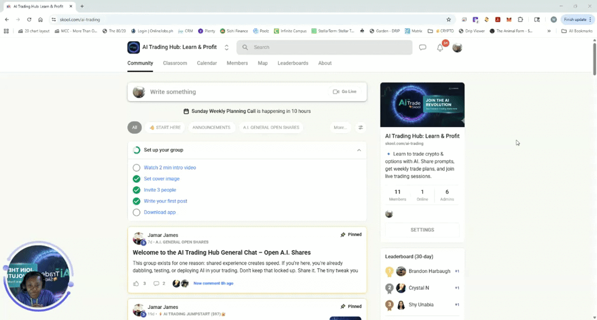597x320 pixels.
Task: Open the skool.com/ai-trading sidebar link
Action: [x=404, y=143]
